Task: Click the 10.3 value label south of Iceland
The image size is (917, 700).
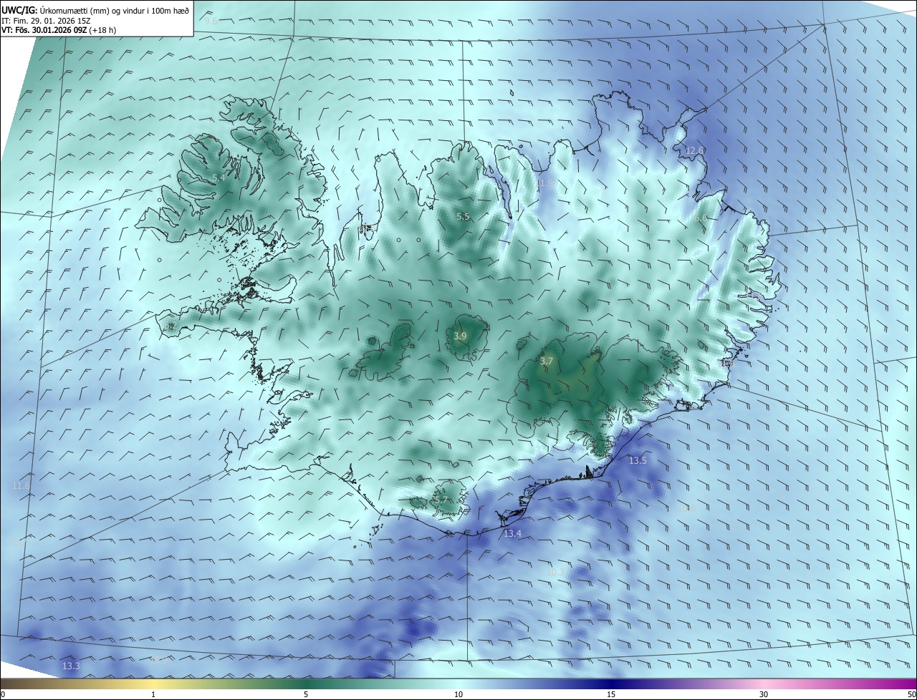Action: [x=554, y=571]
